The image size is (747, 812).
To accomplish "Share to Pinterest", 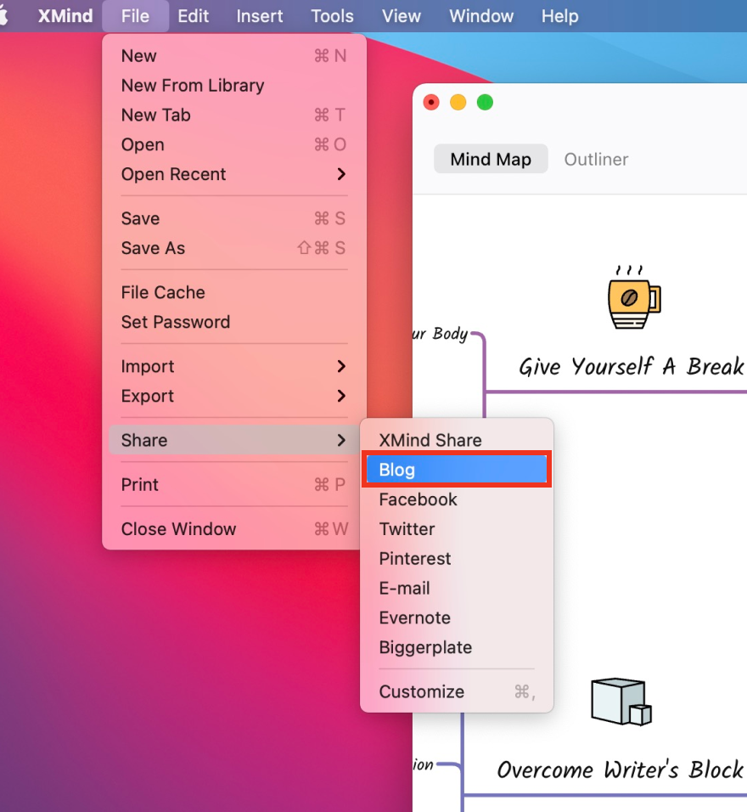I will tap(457, 558).
